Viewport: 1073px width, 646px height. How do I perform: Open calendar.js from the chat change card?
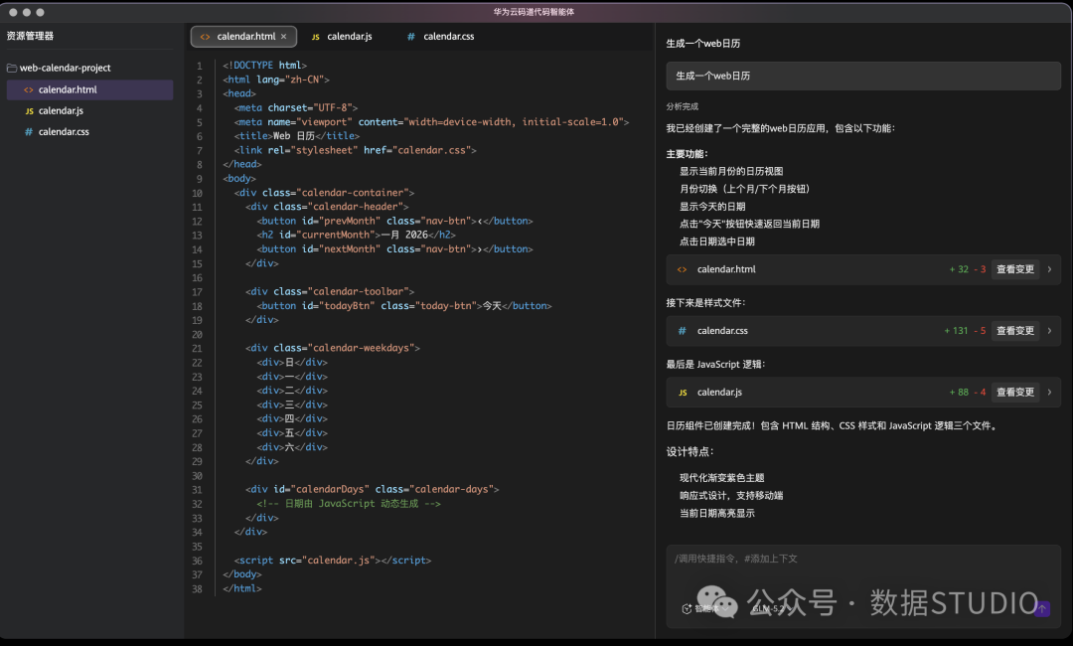tap(719, 393)
